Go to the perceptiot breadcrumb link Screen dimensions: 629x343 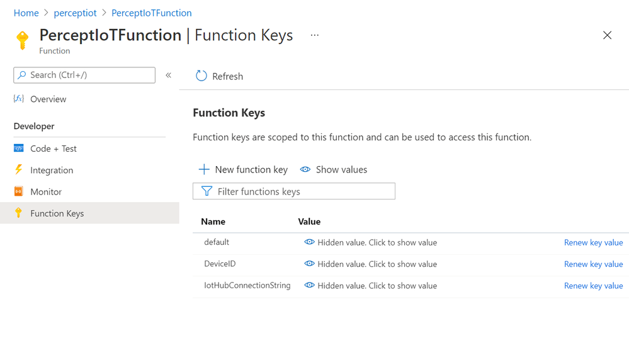point(75,13)
